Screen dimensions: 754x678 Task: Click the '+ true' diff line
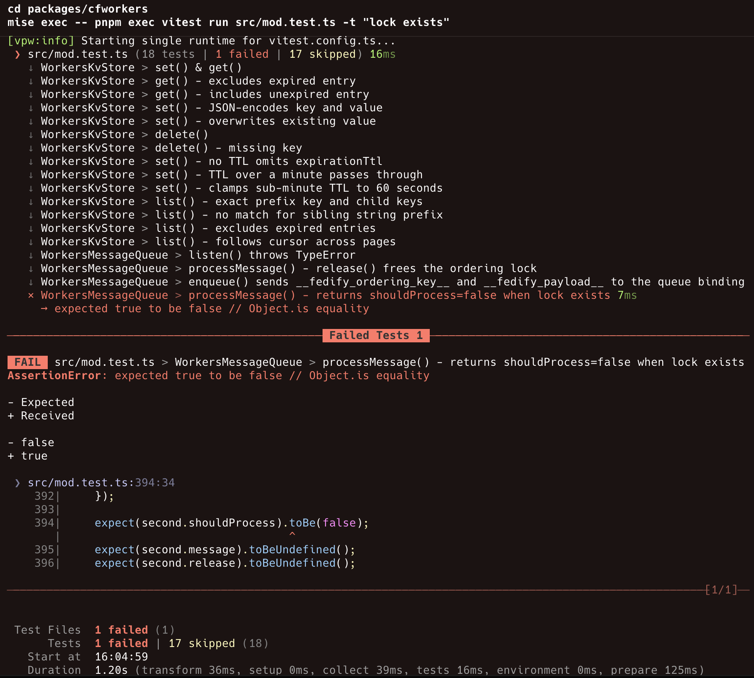(28, 456)
